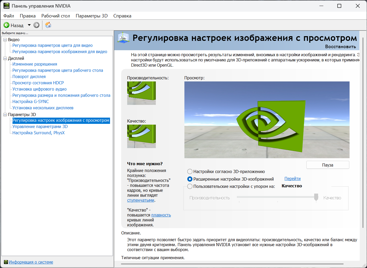The image size is (367, 268).
Task: Open 'Регулировка параметров цвета рабочего стола'
Action: [x=58, y=70]
